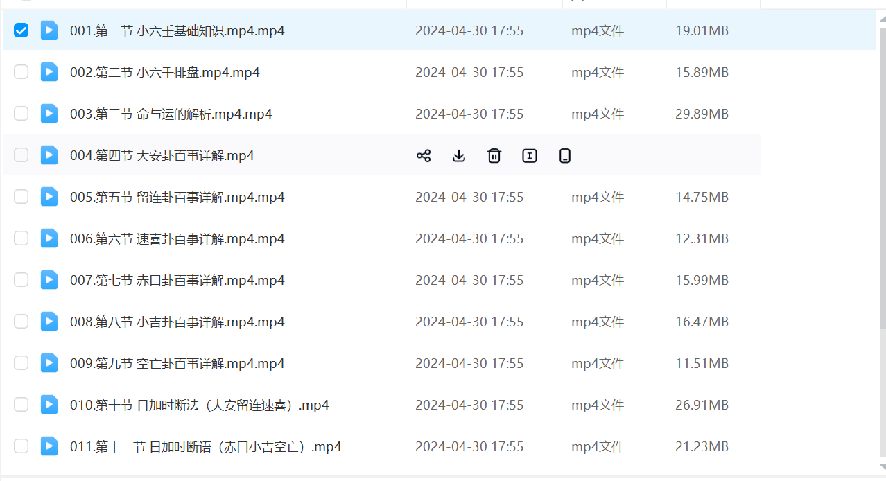
Task: Uncheck the 001.第一节 小六壬基础知识 checkbox
Action: point(21,30)
